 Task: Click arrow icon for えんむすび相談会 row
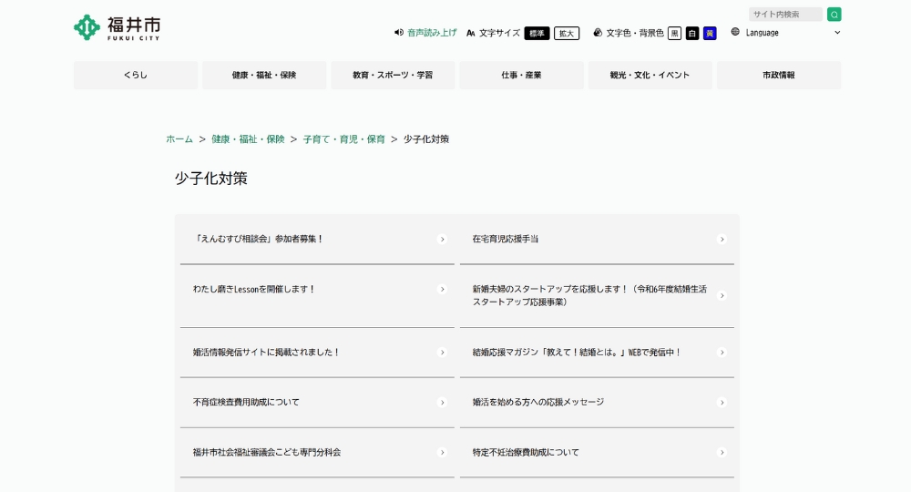pyautogui.click(x=442, y=240)
